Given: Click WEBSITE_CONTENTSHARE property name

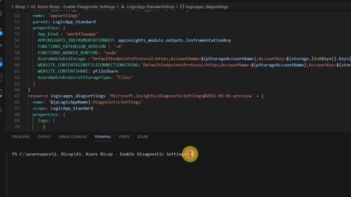Looking at the screenshot, I should point(63,71).
